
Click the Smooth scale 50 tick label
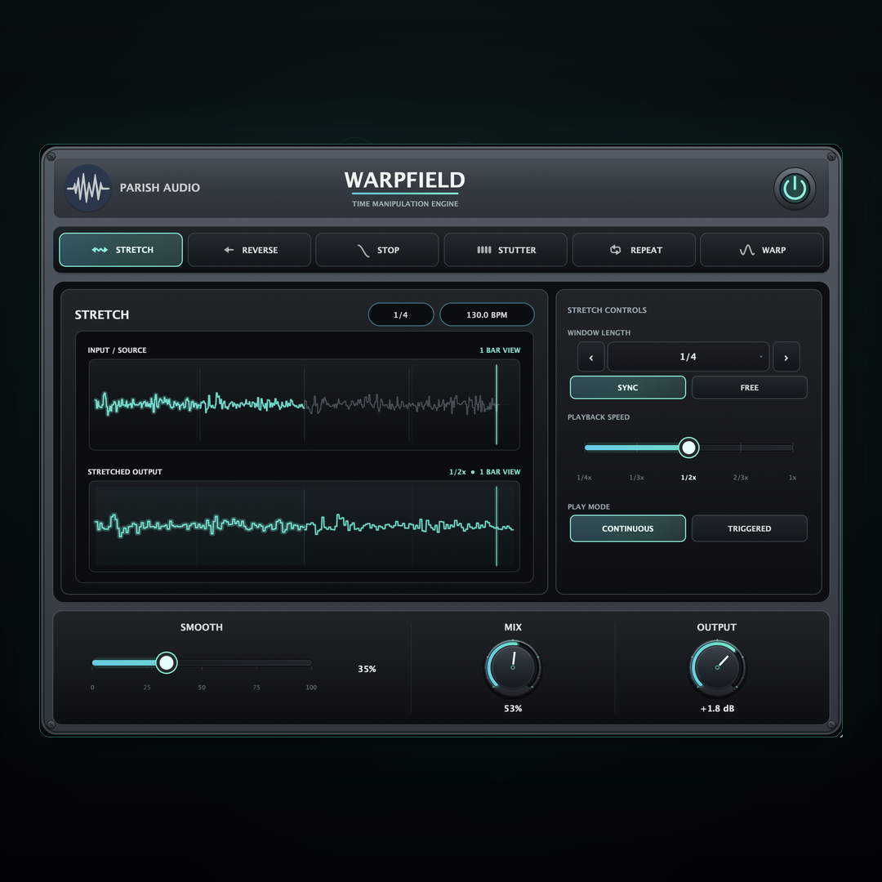202,688
